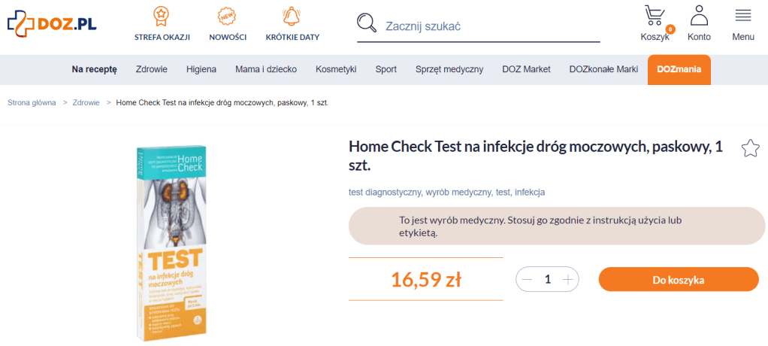
Task: Open the Mama i dziecko category
Action: pos(266,69)
